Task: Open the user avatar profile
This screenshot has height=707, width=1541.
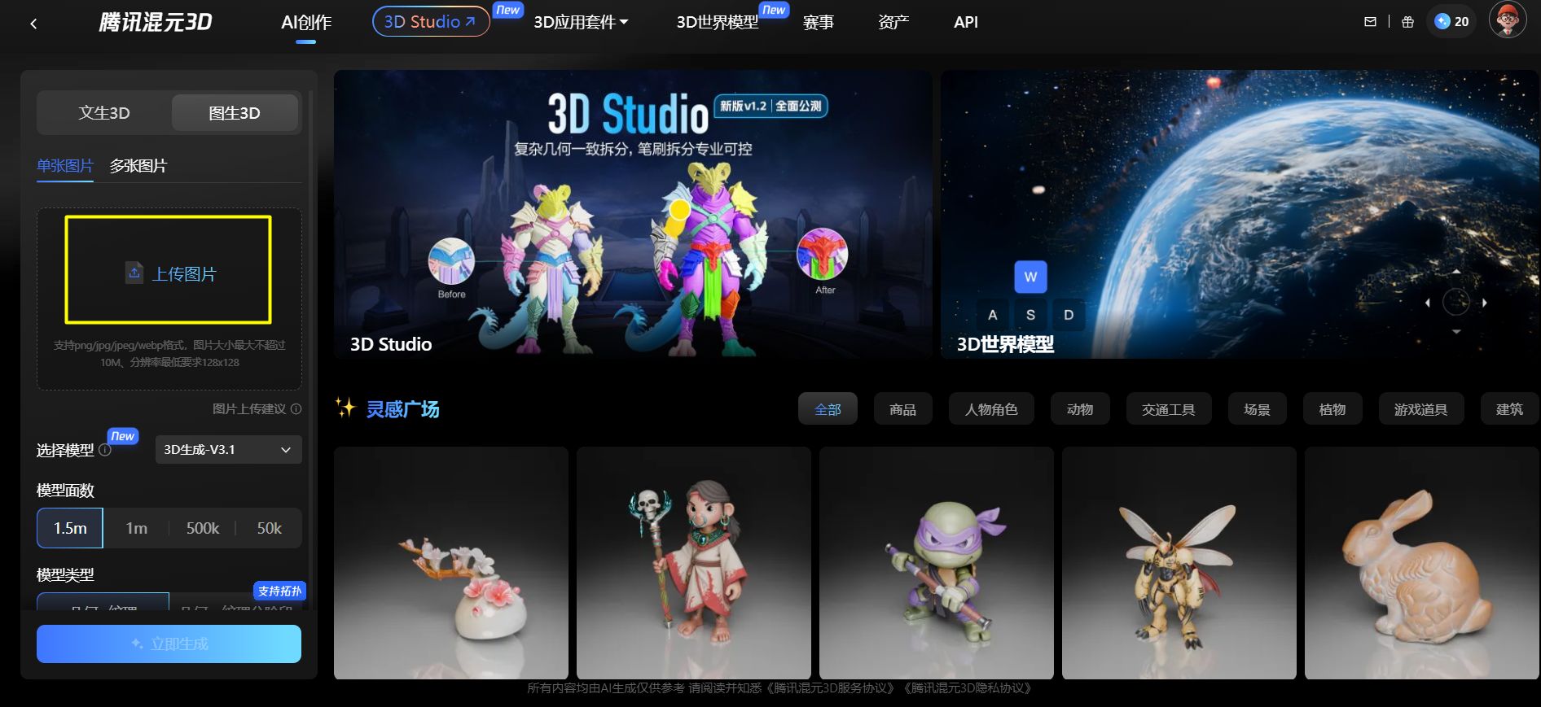Action: click(x=1508, y=20)
